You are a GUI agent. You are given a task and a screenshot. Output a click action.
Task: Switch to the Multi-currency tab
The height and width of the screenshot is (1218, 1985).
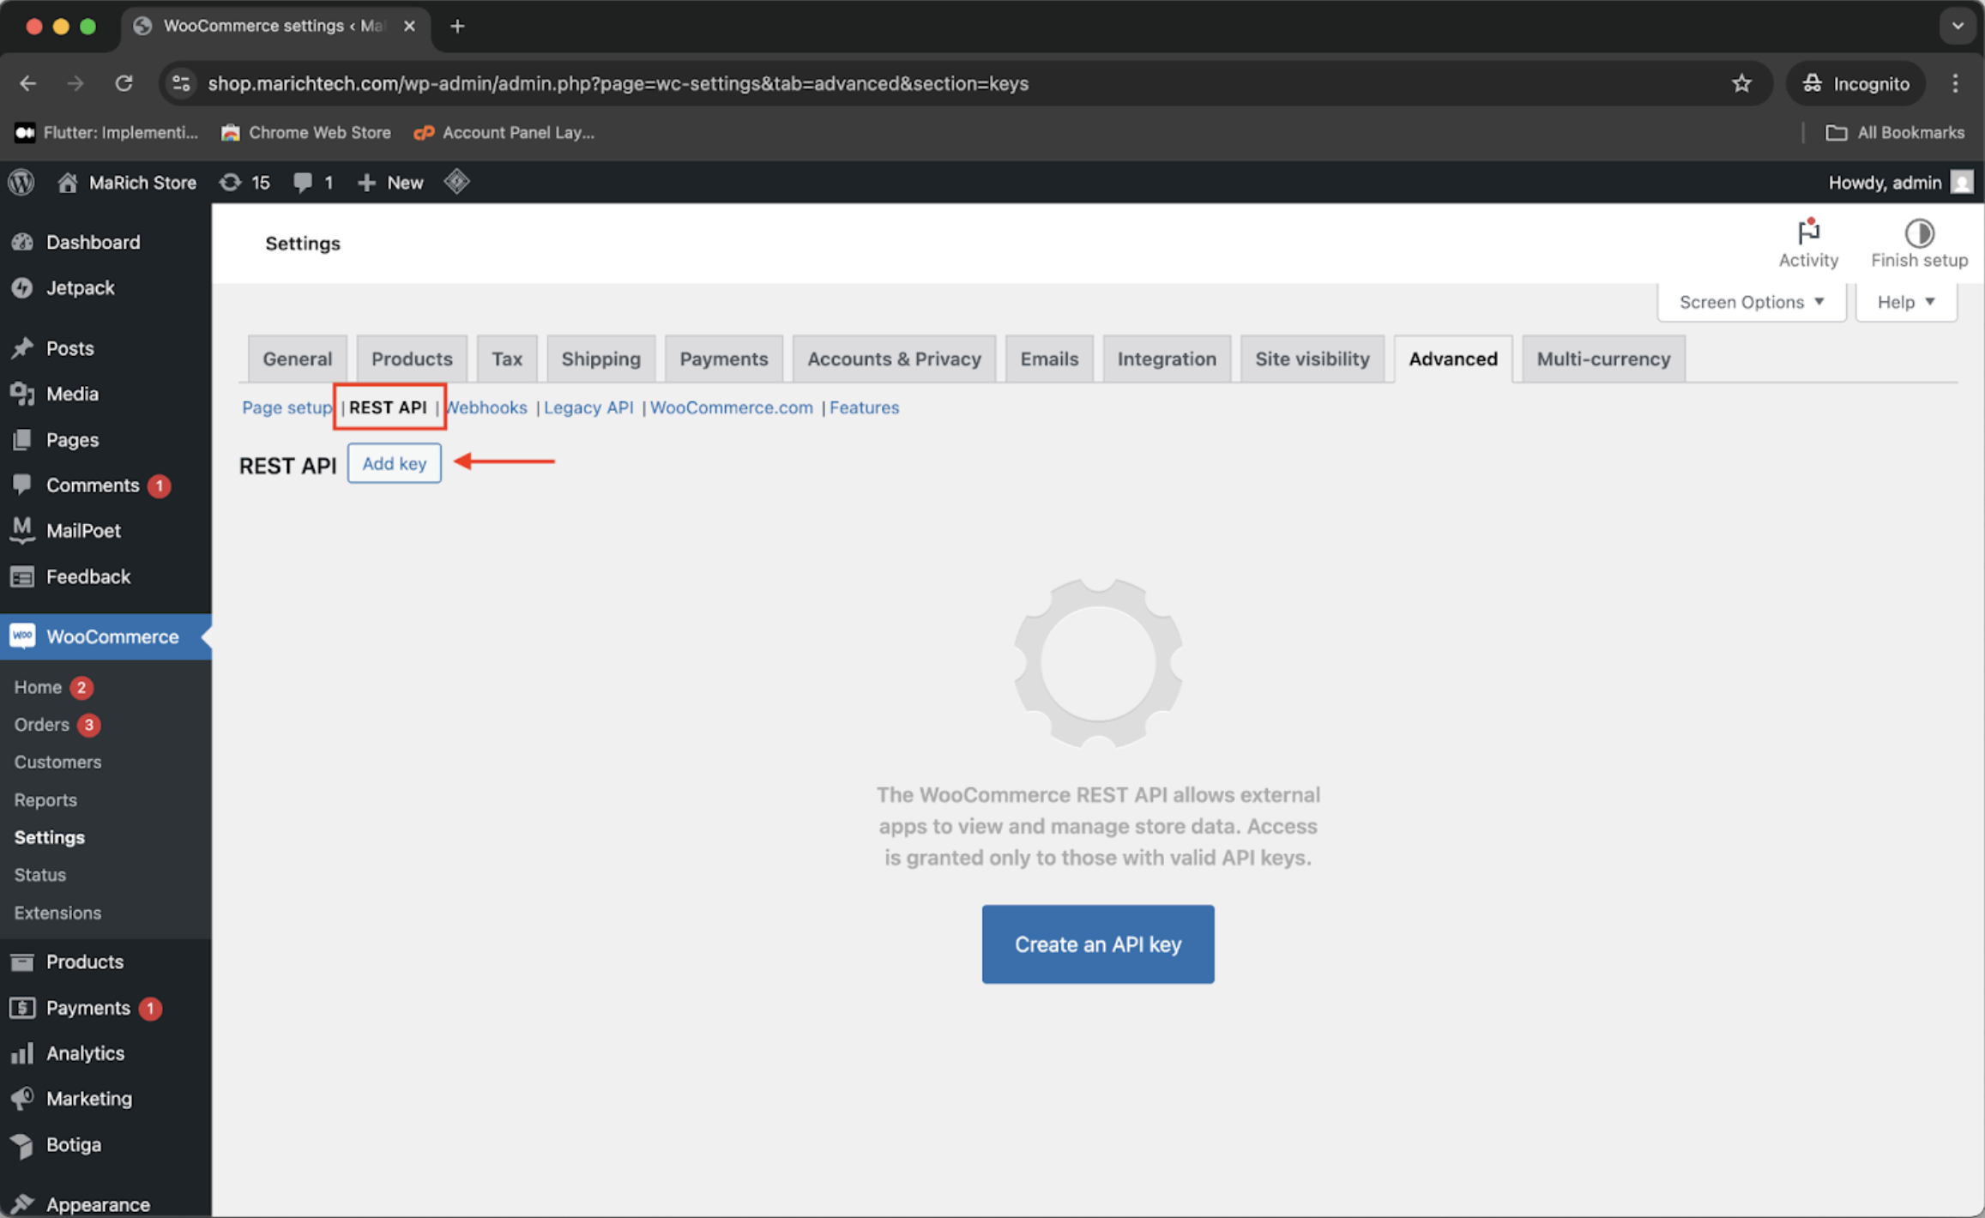point(1602,359)
